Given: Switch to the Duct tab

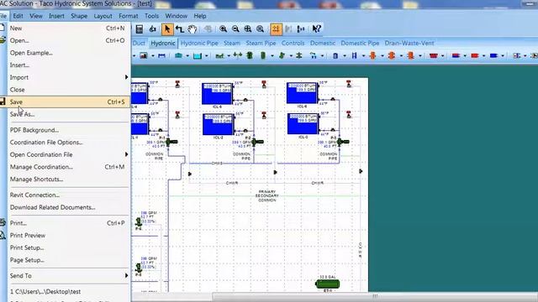Looking at the screenshot, I should pyautogui.click(x=139, y=44).
